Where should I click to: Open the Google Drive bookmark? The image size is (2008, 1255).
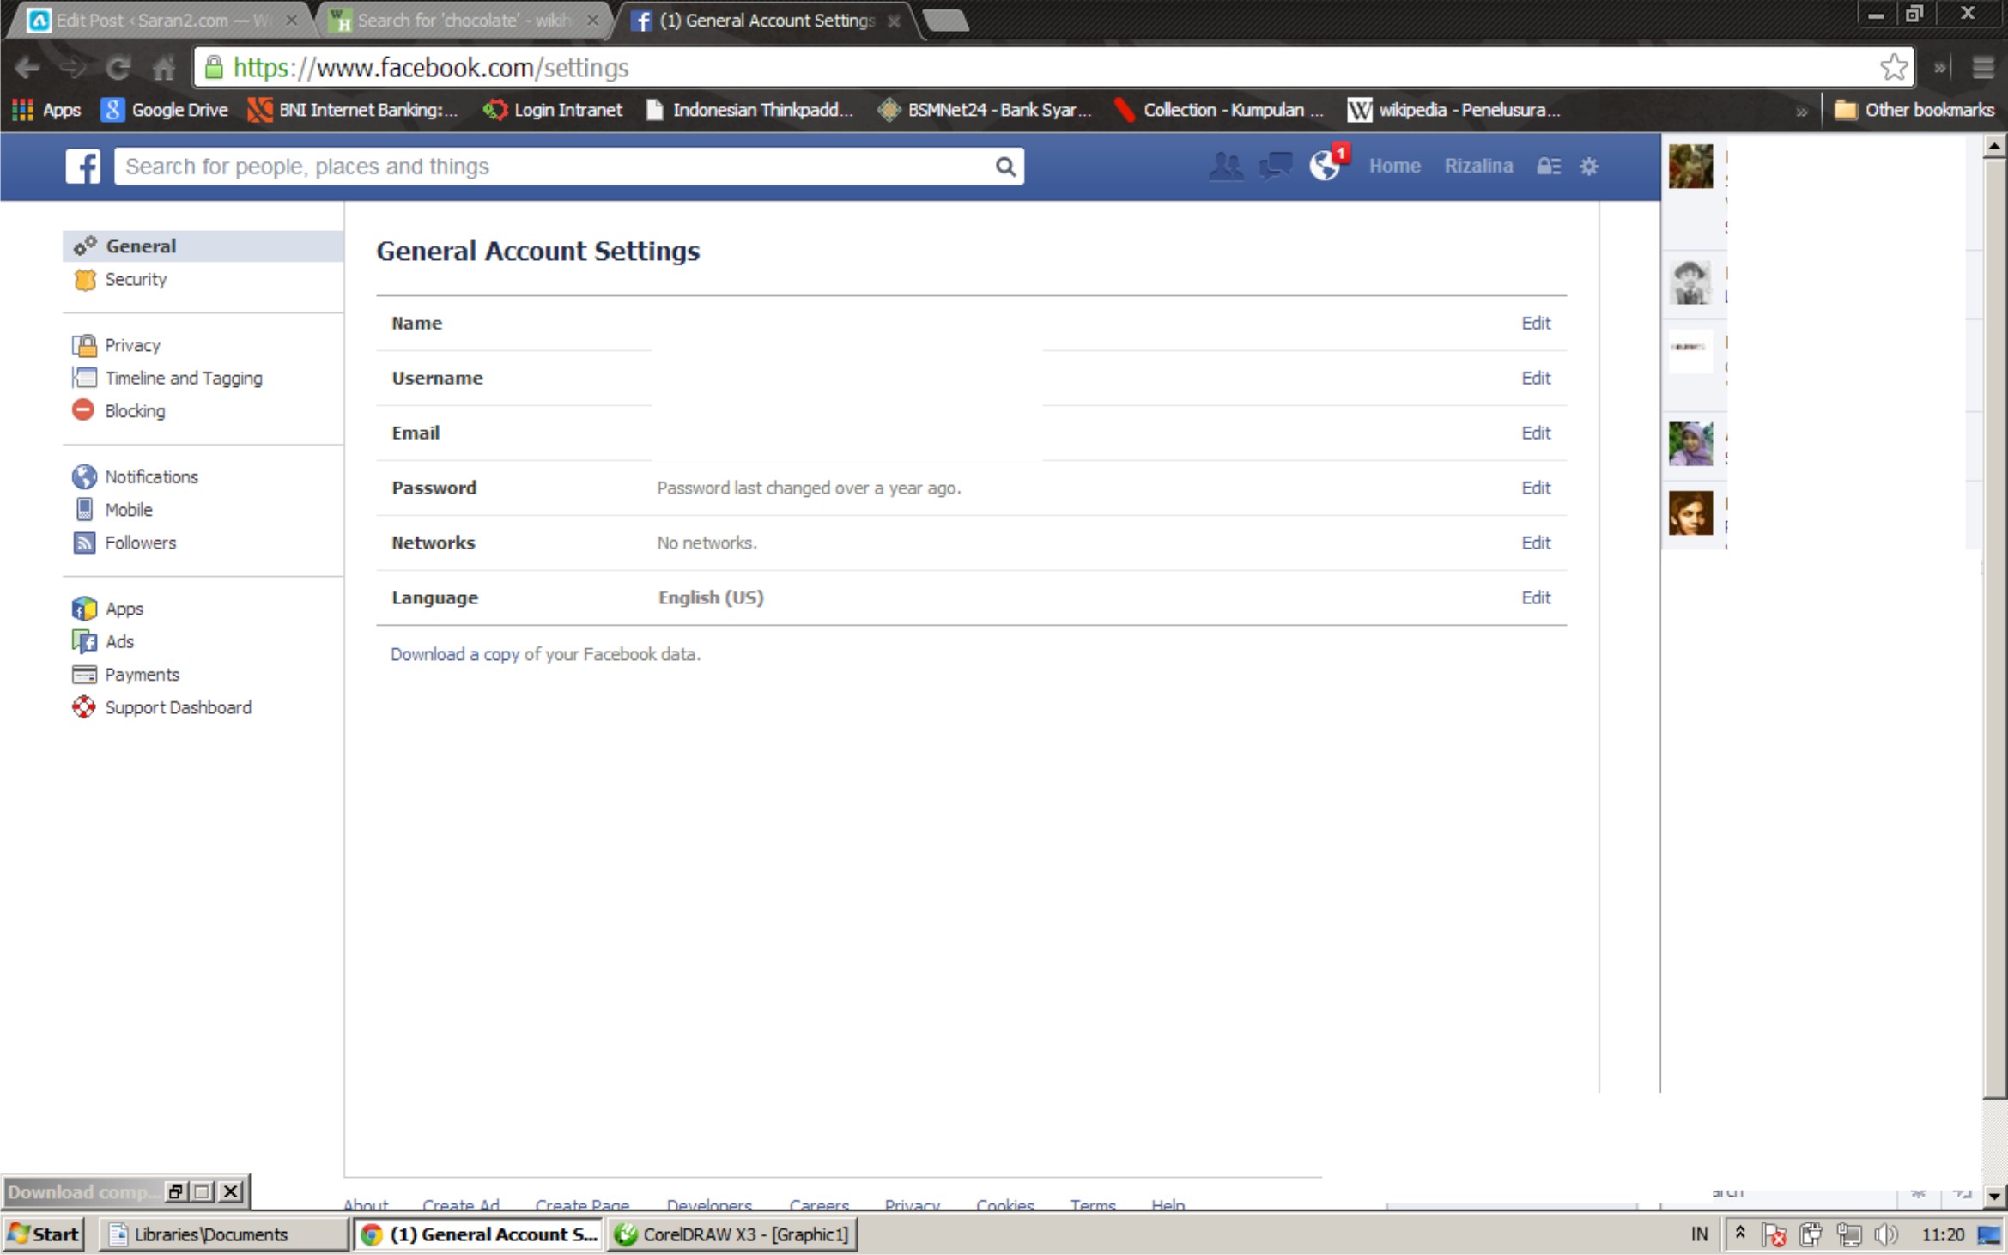click(165, 110)
